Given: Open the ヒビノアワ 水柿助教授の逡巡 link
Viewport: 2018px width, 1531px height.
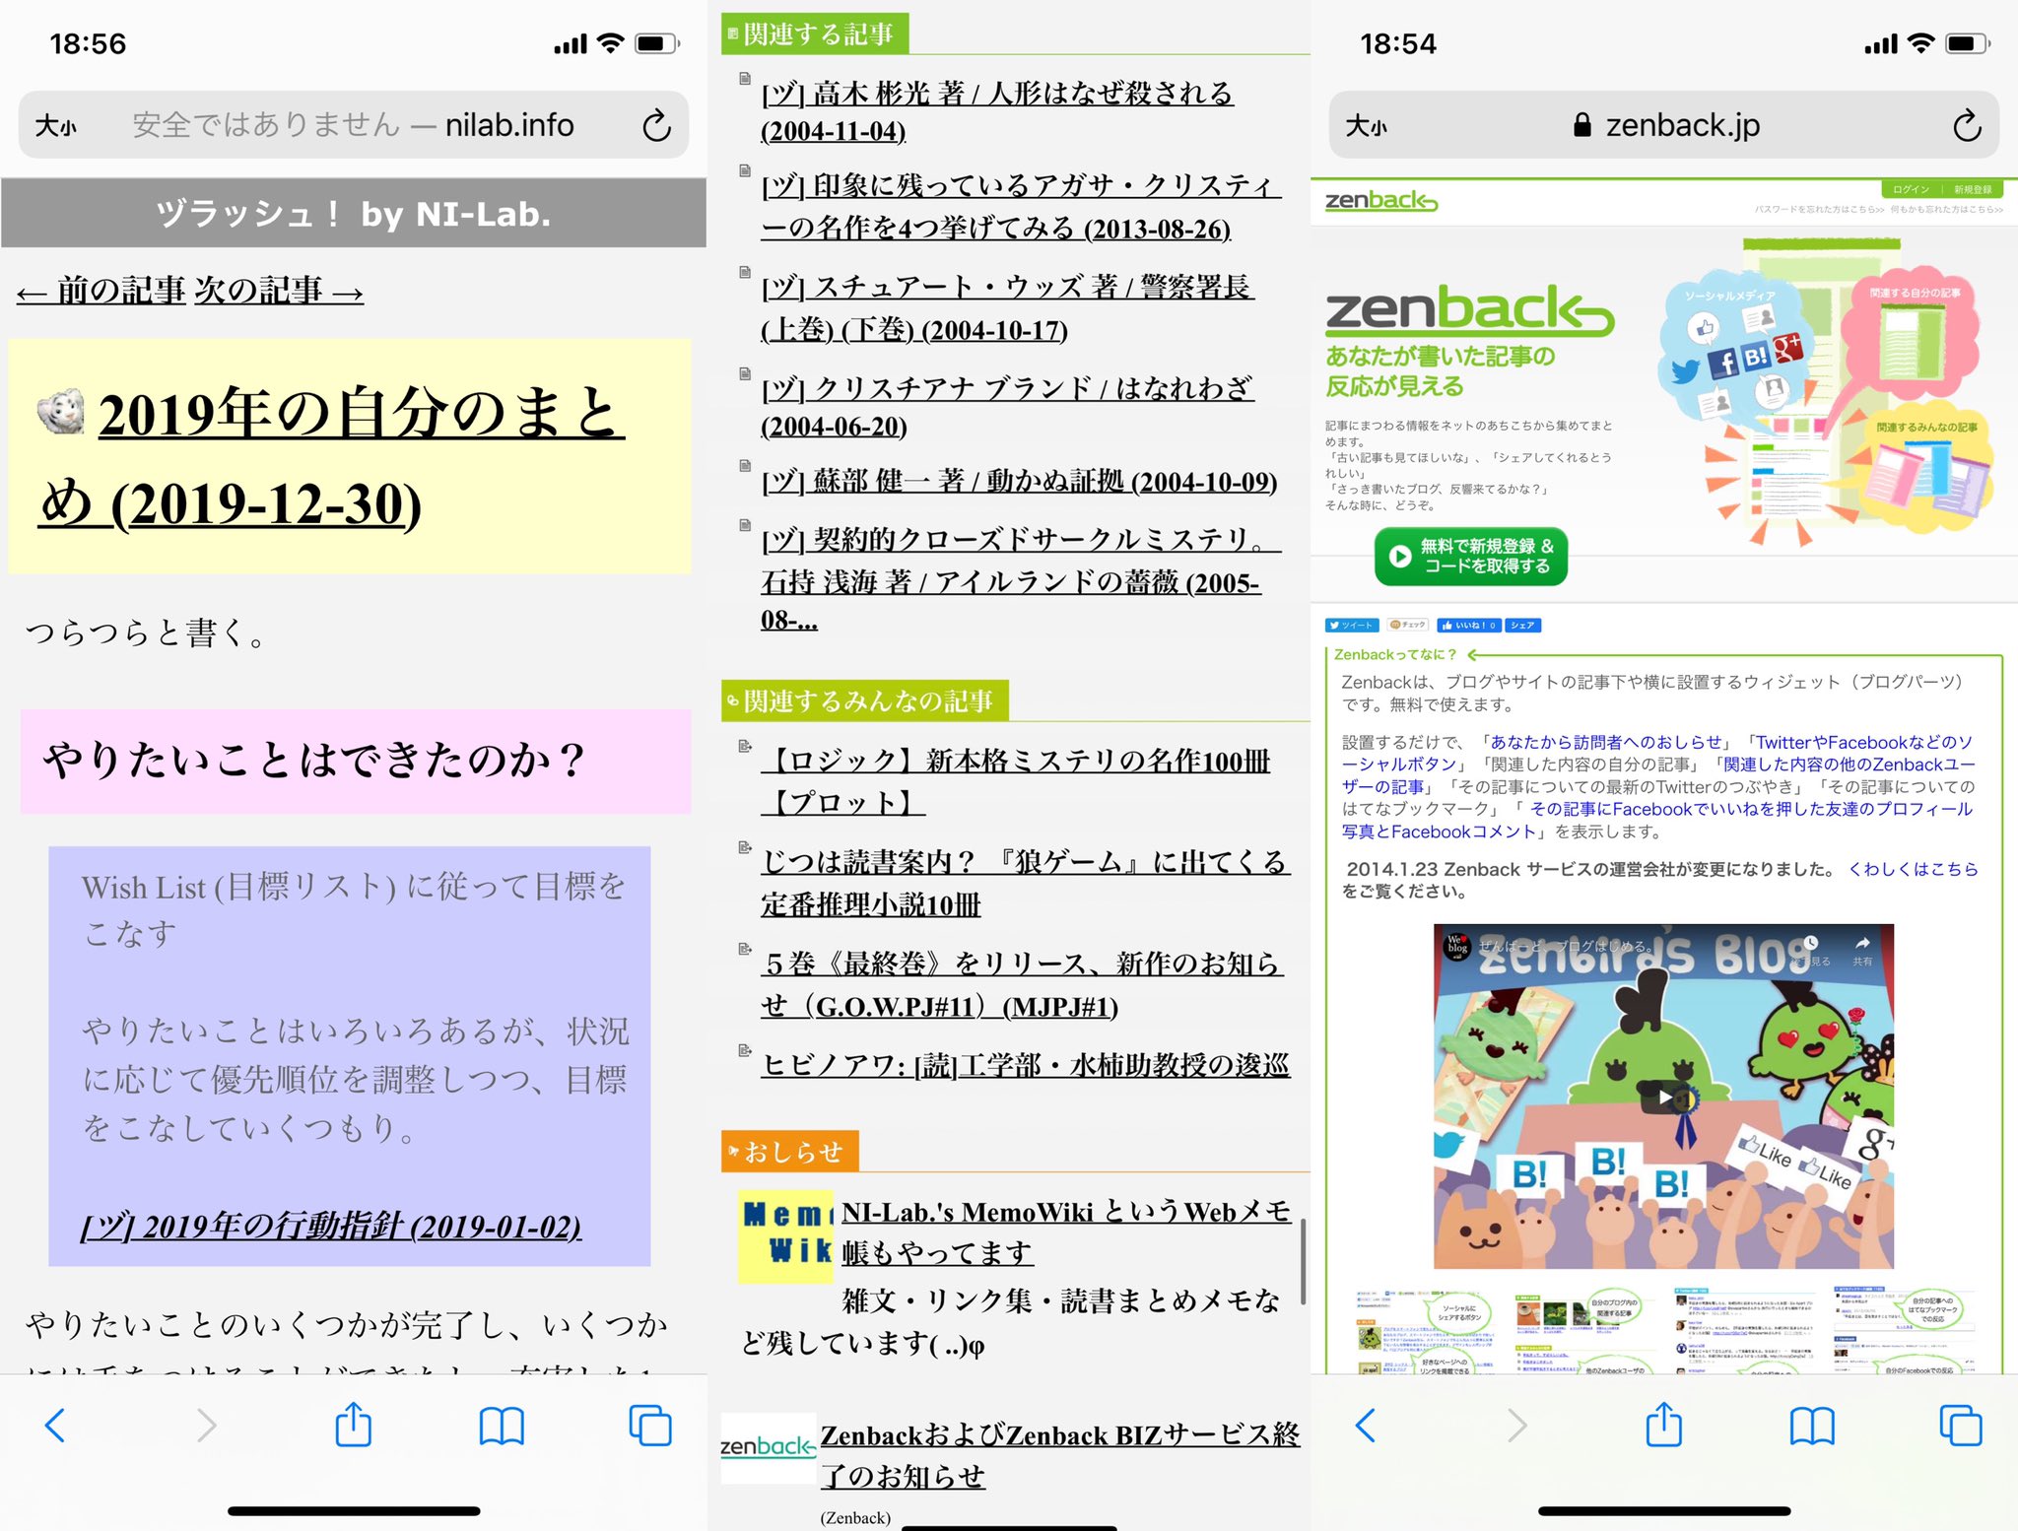Looking at the screenshot, I should [x=1025, y=1064].
